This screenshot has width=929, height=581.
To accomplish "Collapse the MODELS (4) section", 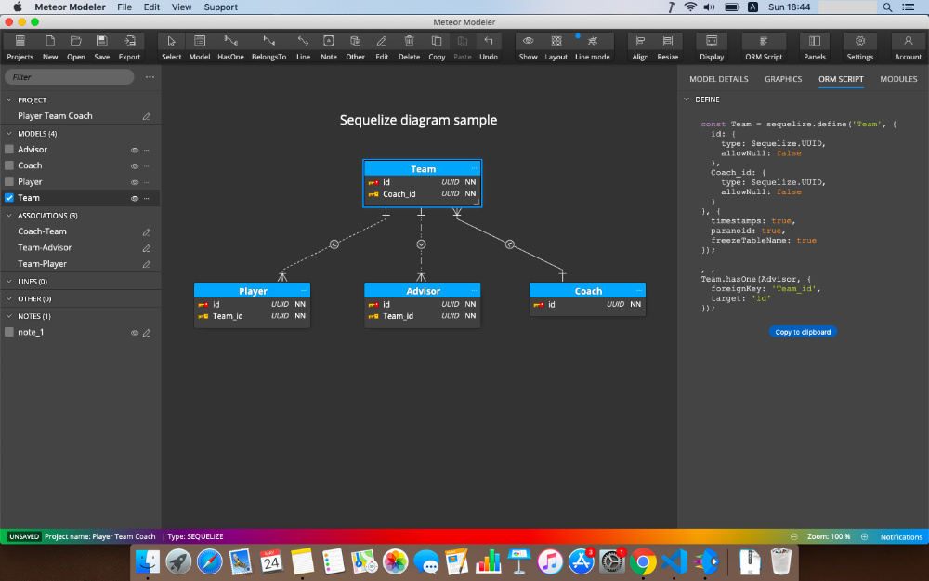I will pos(9,133).
